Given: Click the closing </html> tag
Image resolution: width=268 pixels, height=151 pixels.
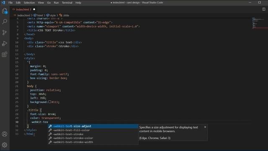Looking at the screenshot, I should pyautogui.click(x=29, y=134).
